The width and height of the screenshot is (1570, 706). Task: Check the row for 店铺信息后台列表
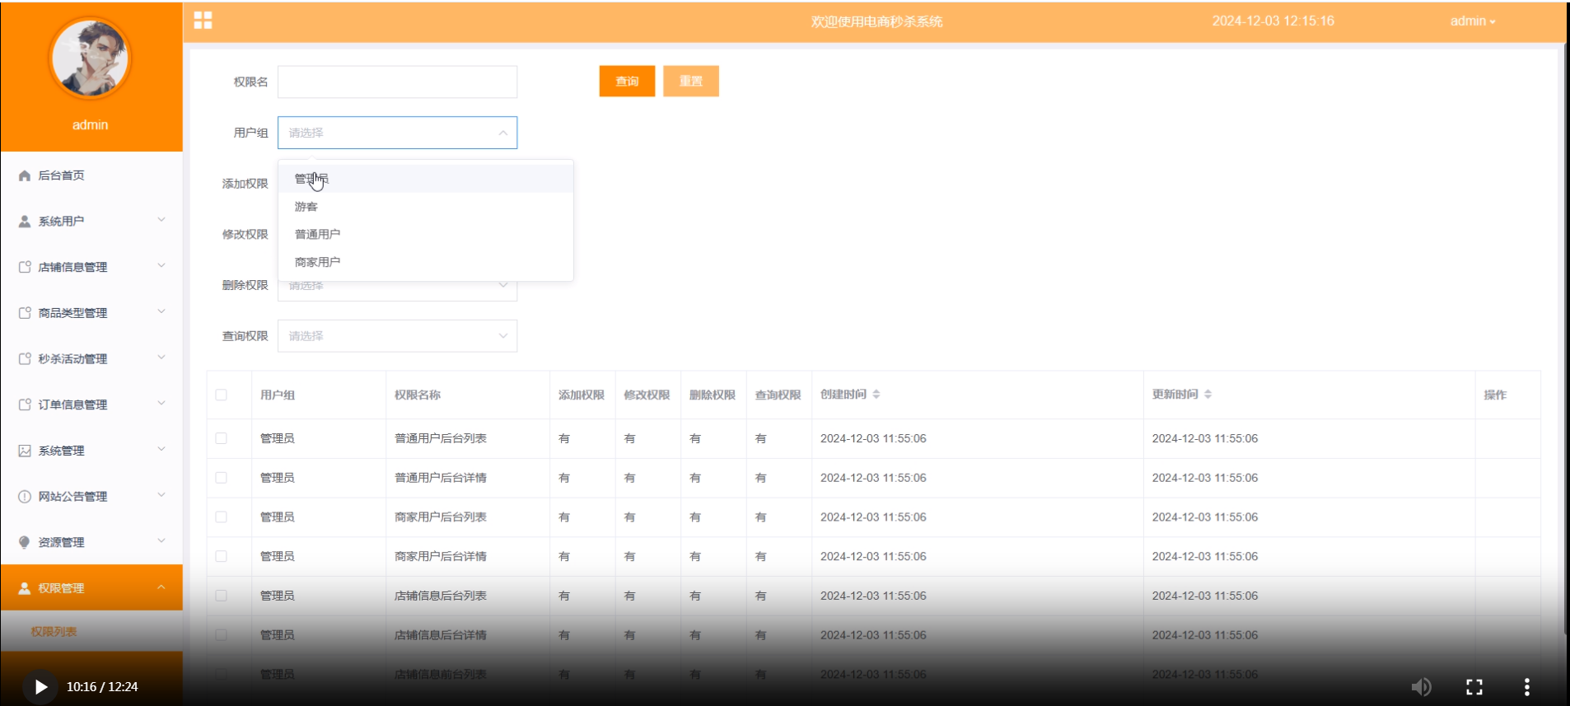pyautogui.click(x=221, y=596)
